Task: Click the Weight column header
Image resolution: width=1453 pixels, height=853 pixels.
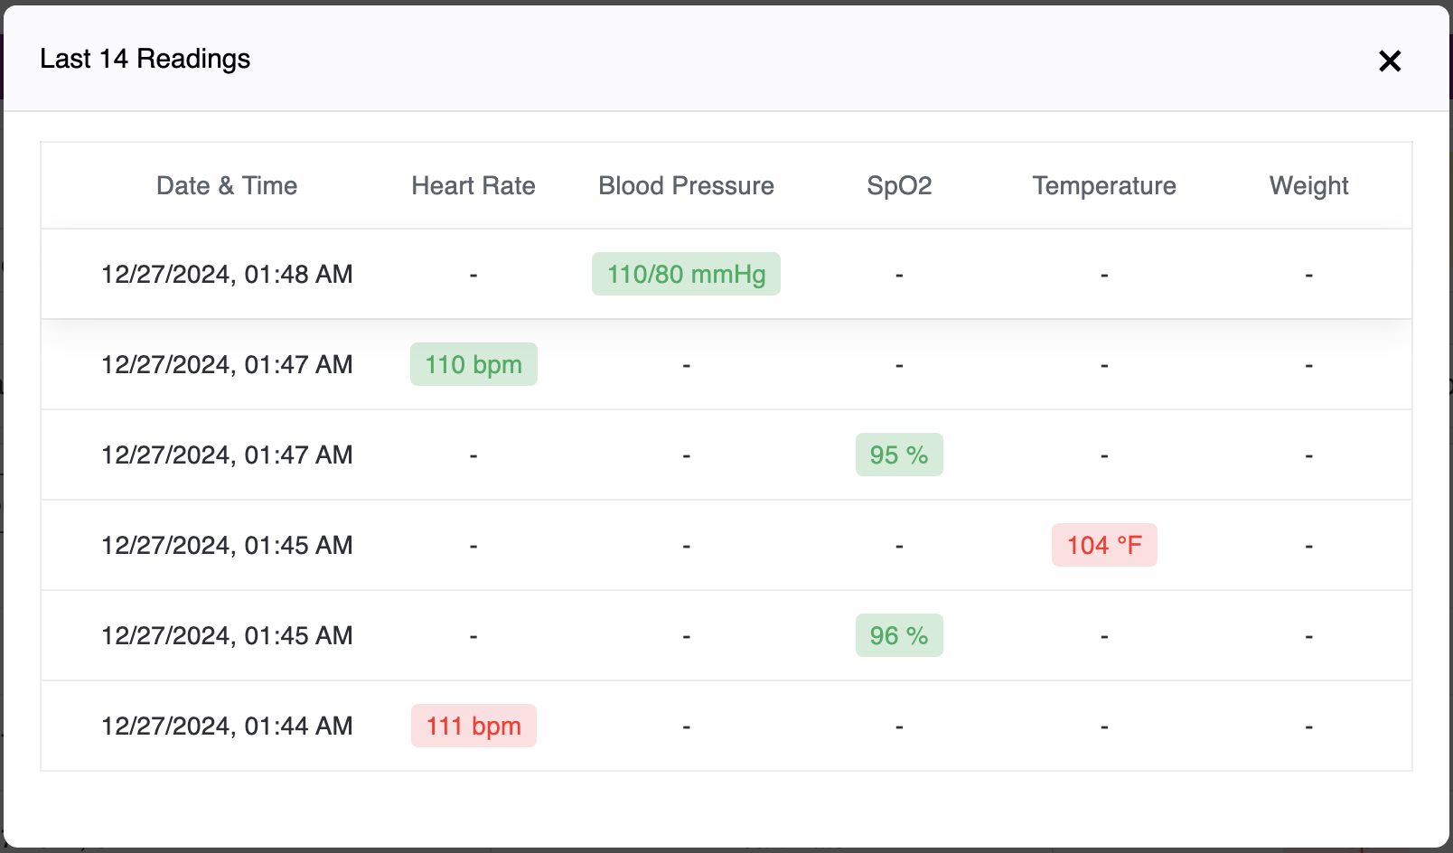Action: (x=1308, y=185)
